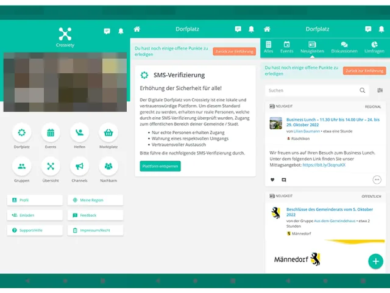Open notifications bell in left panel header

121,31
